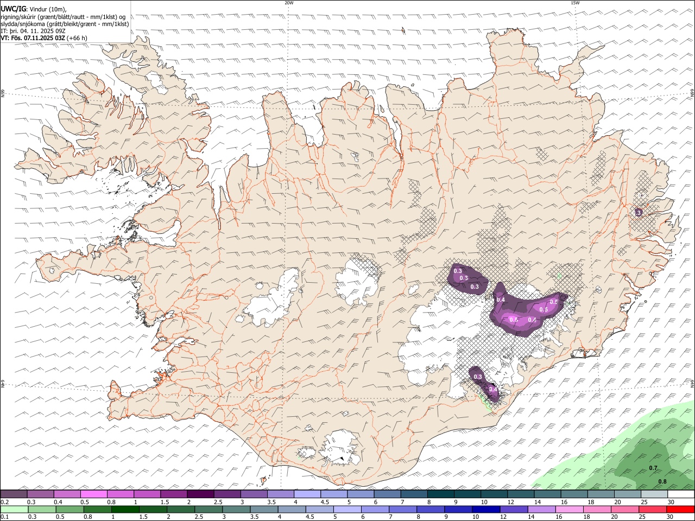Click the '0.3' value in southern purple patch
The image size is (695, 521).
(x=478, y=377)
